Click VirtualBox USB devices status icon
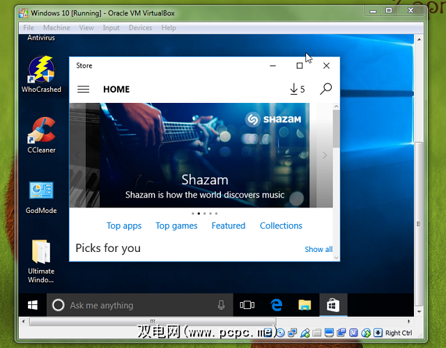Viewport: 446px width, 348px height. pos(305,333)
